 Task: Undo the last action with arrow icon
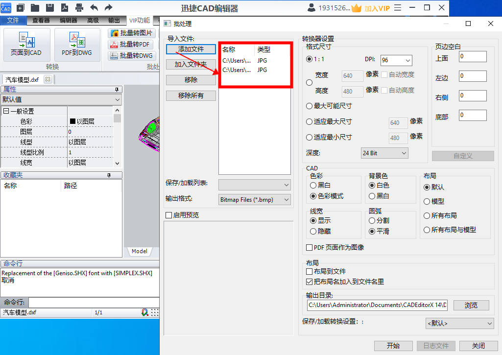point(94,8)
